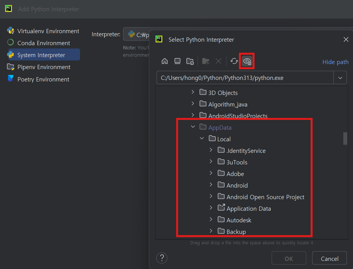Collapse the Local folder

tap(202, 138)
